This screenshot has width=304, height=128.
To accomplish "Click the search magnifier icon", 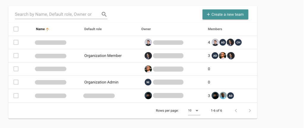I will tap(104, 14).
